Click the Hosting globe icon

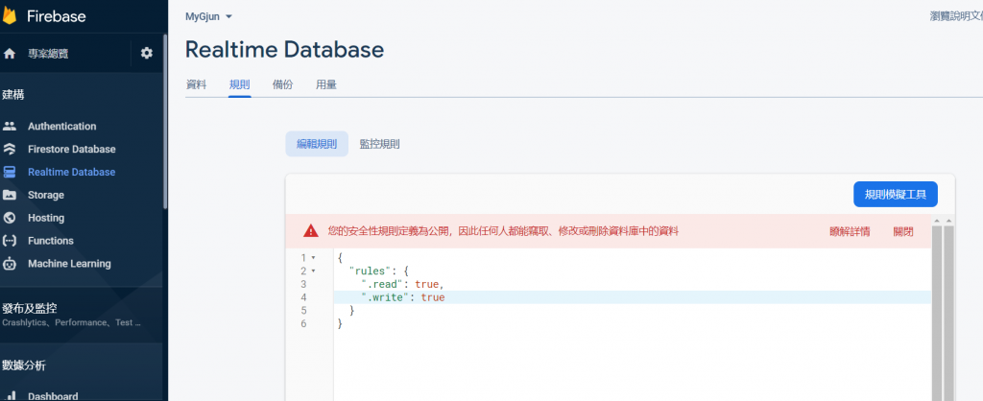click(x=10, y=218)
